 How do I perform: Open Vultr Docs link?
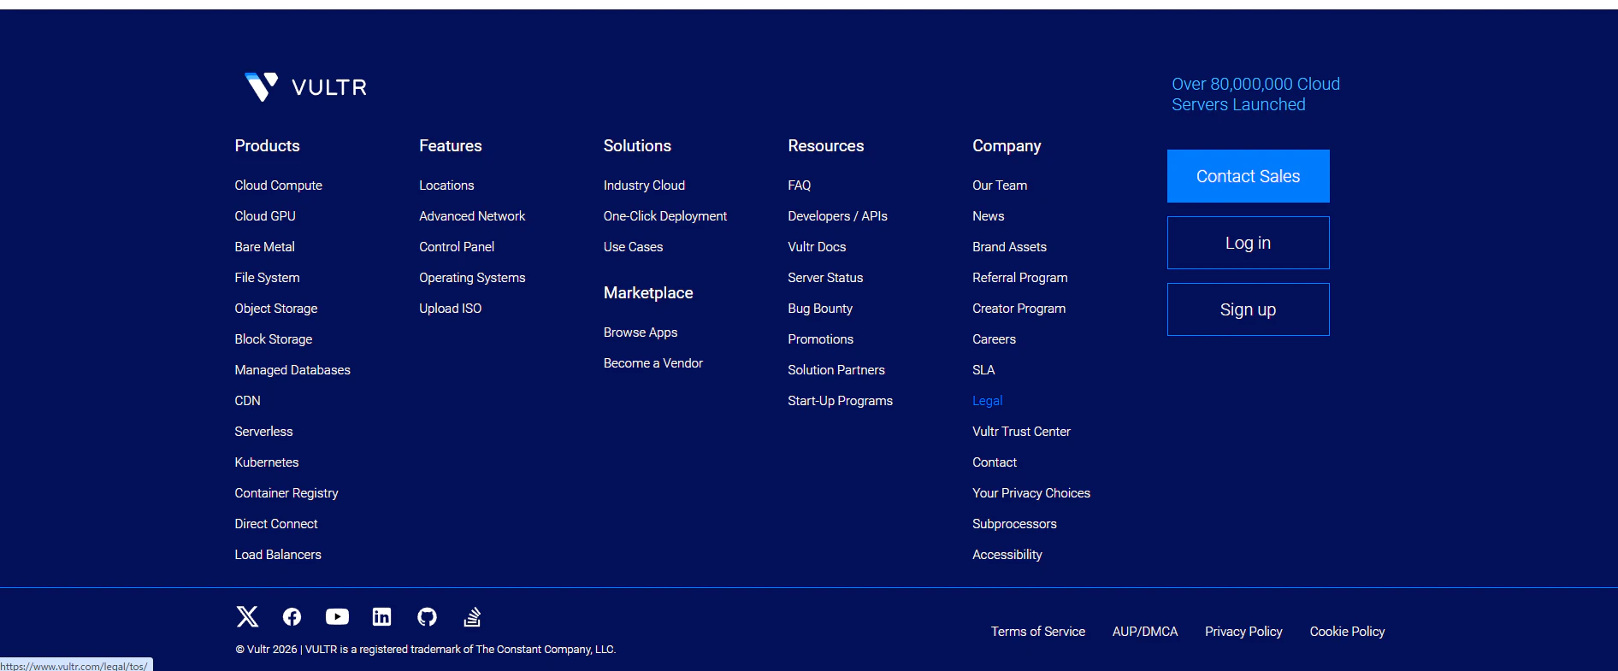pyautogui.click(x=818, y=247)
